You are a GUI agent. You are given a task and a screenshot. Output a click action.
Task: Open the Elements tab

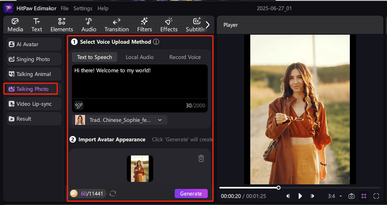coord(62,25)
